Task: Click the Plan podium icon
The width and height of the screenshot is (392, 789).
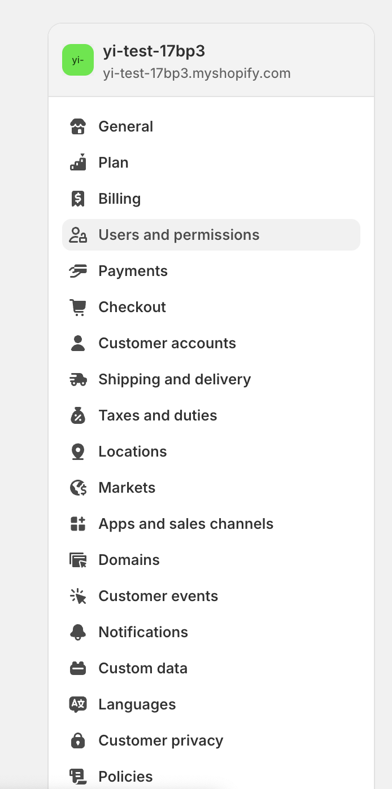Action: coord(78,163)
